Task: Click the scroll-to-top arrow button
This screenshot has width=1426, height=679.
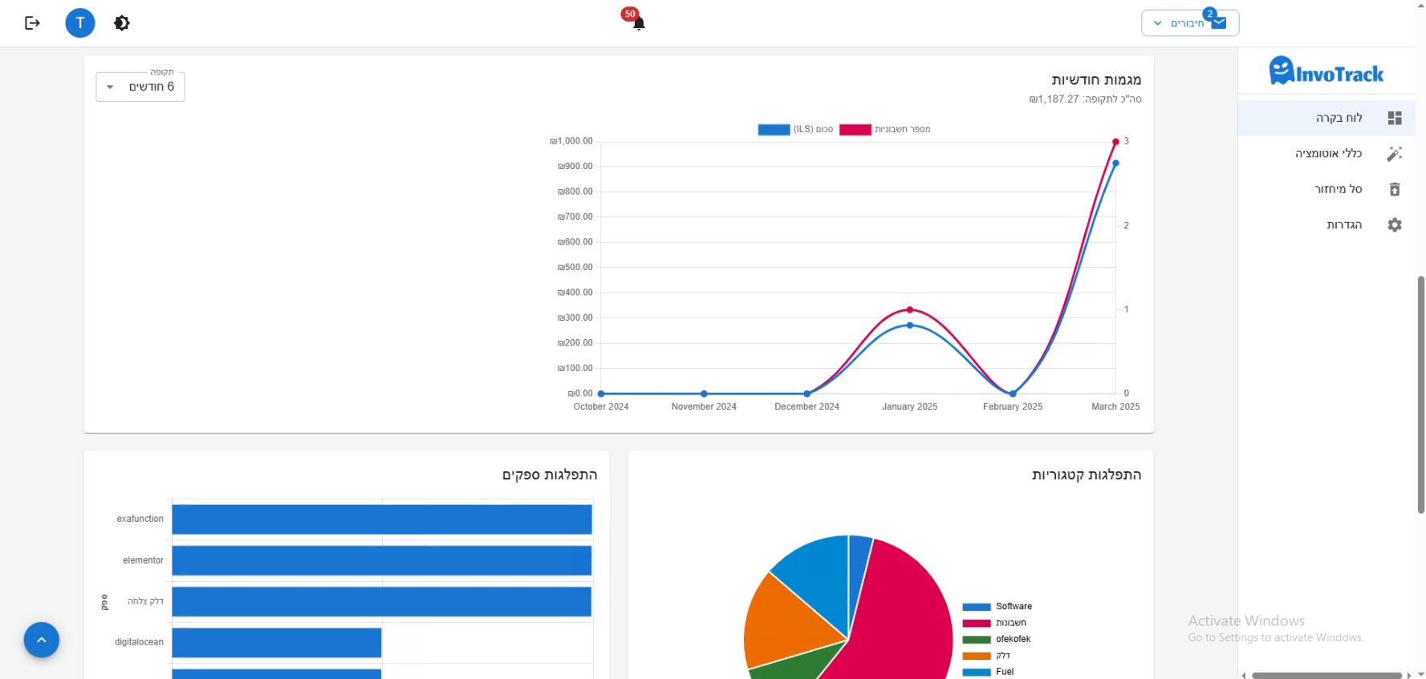Action: pyautogui.click(x=42, y=640)
